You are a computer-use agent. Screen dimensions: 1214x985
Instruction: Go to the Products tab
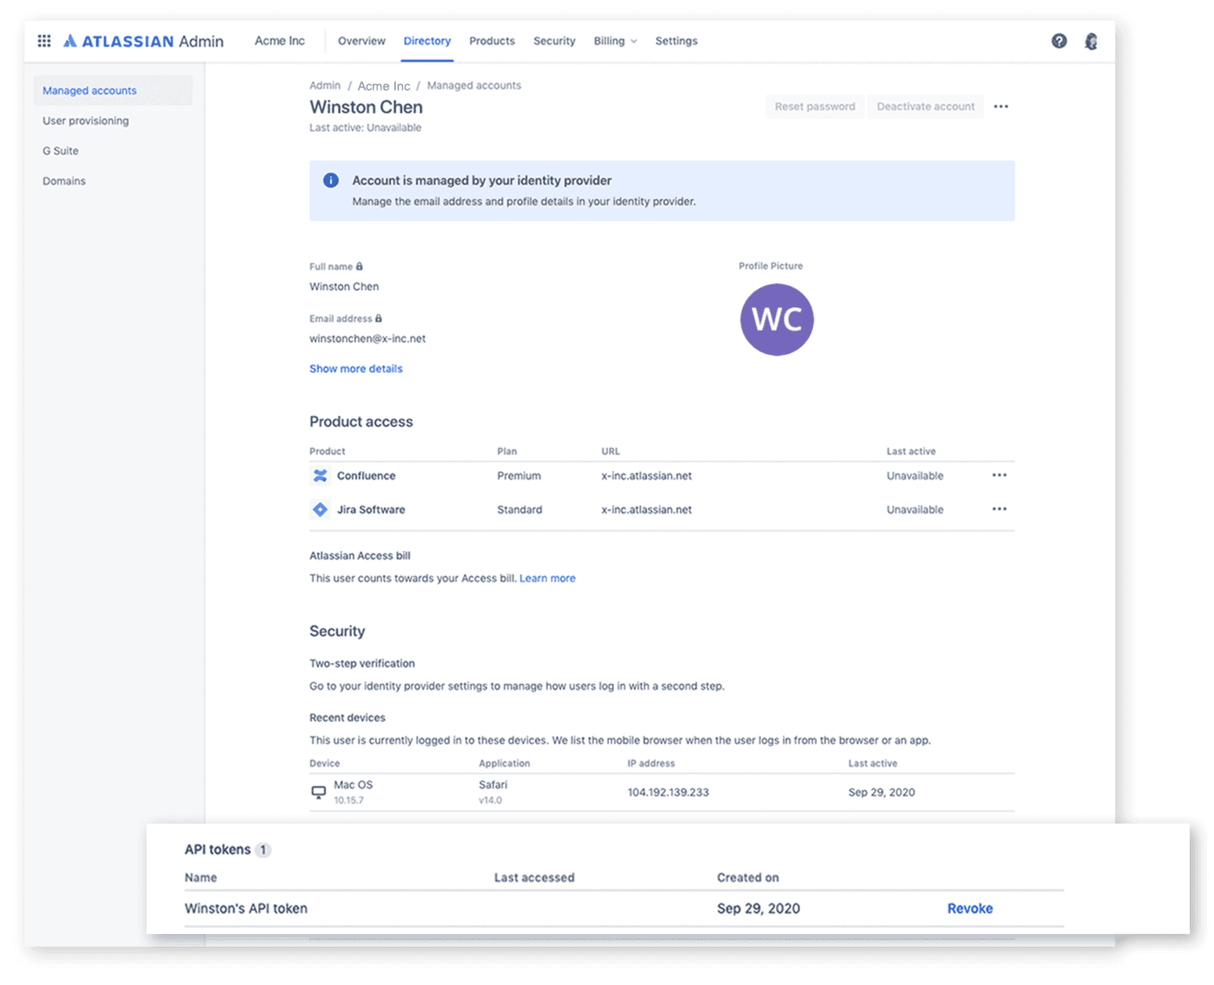pyautogui.click(x=492, y=41)
